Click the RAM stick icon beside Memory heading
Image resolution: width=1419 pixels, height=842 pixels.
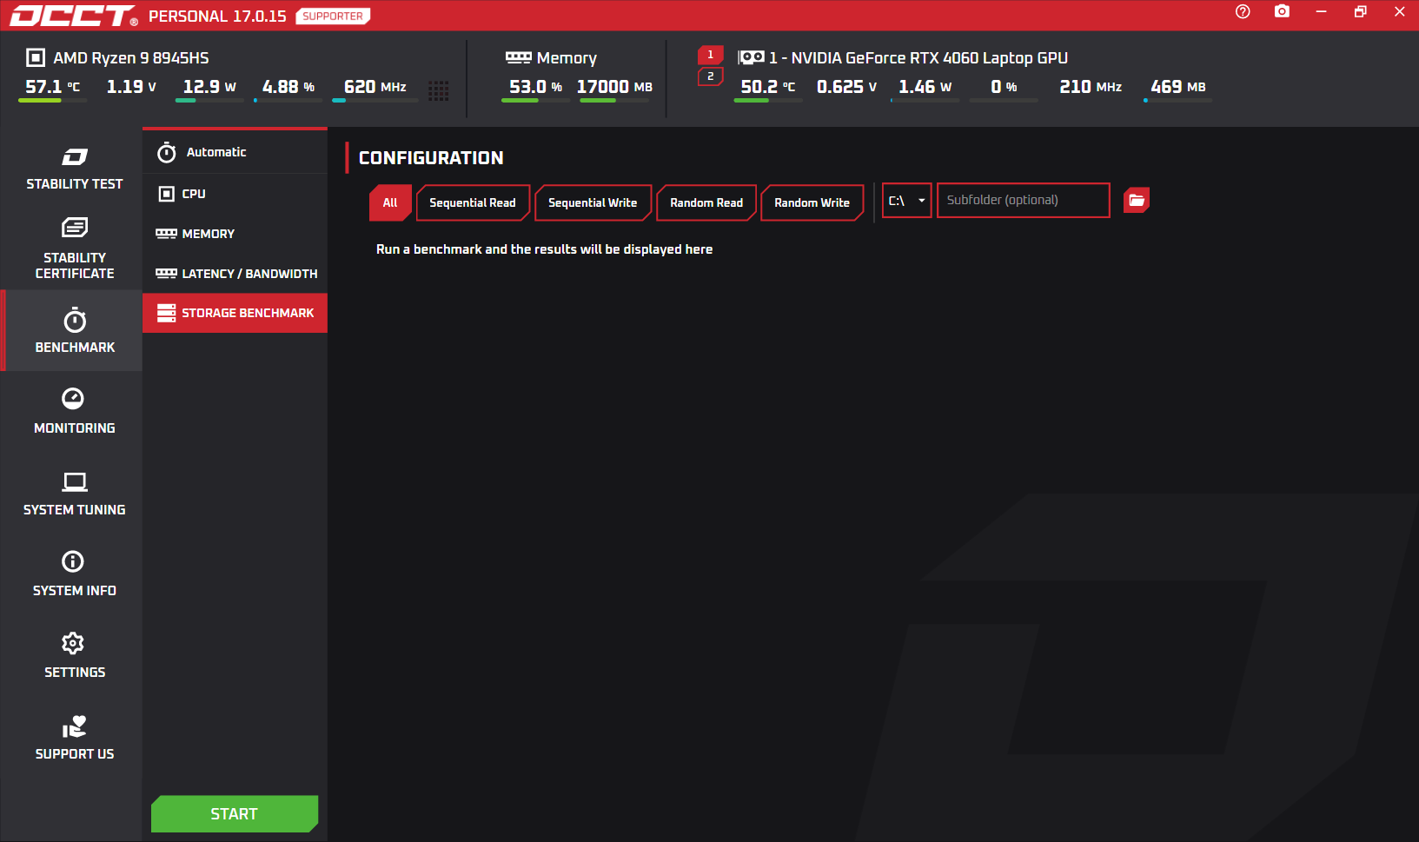click(x=519, y=57)
